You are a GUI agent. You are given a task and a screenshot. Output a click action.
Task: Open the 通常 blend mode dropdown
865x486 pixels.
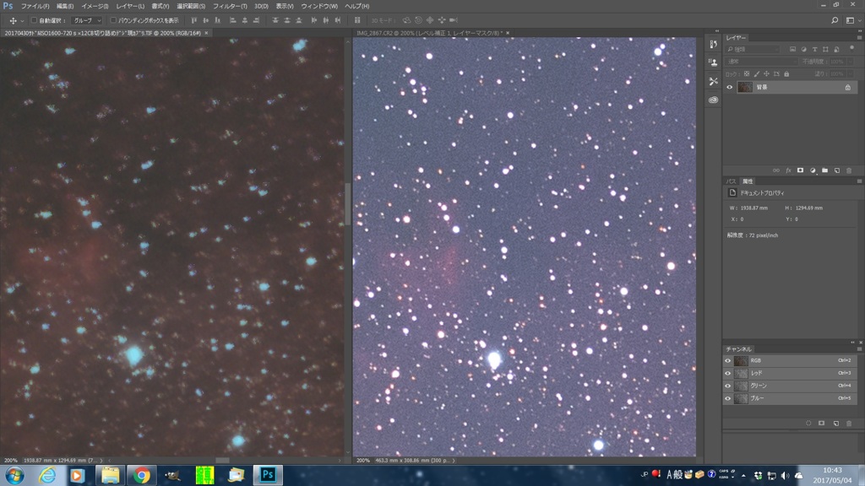tap(760, 62)
